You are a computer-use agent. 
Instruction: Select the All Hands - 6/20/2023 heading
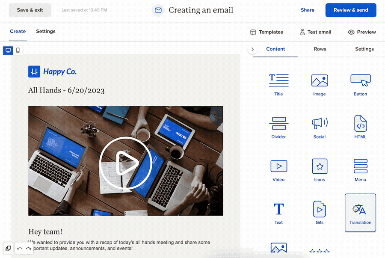(66, 90)
